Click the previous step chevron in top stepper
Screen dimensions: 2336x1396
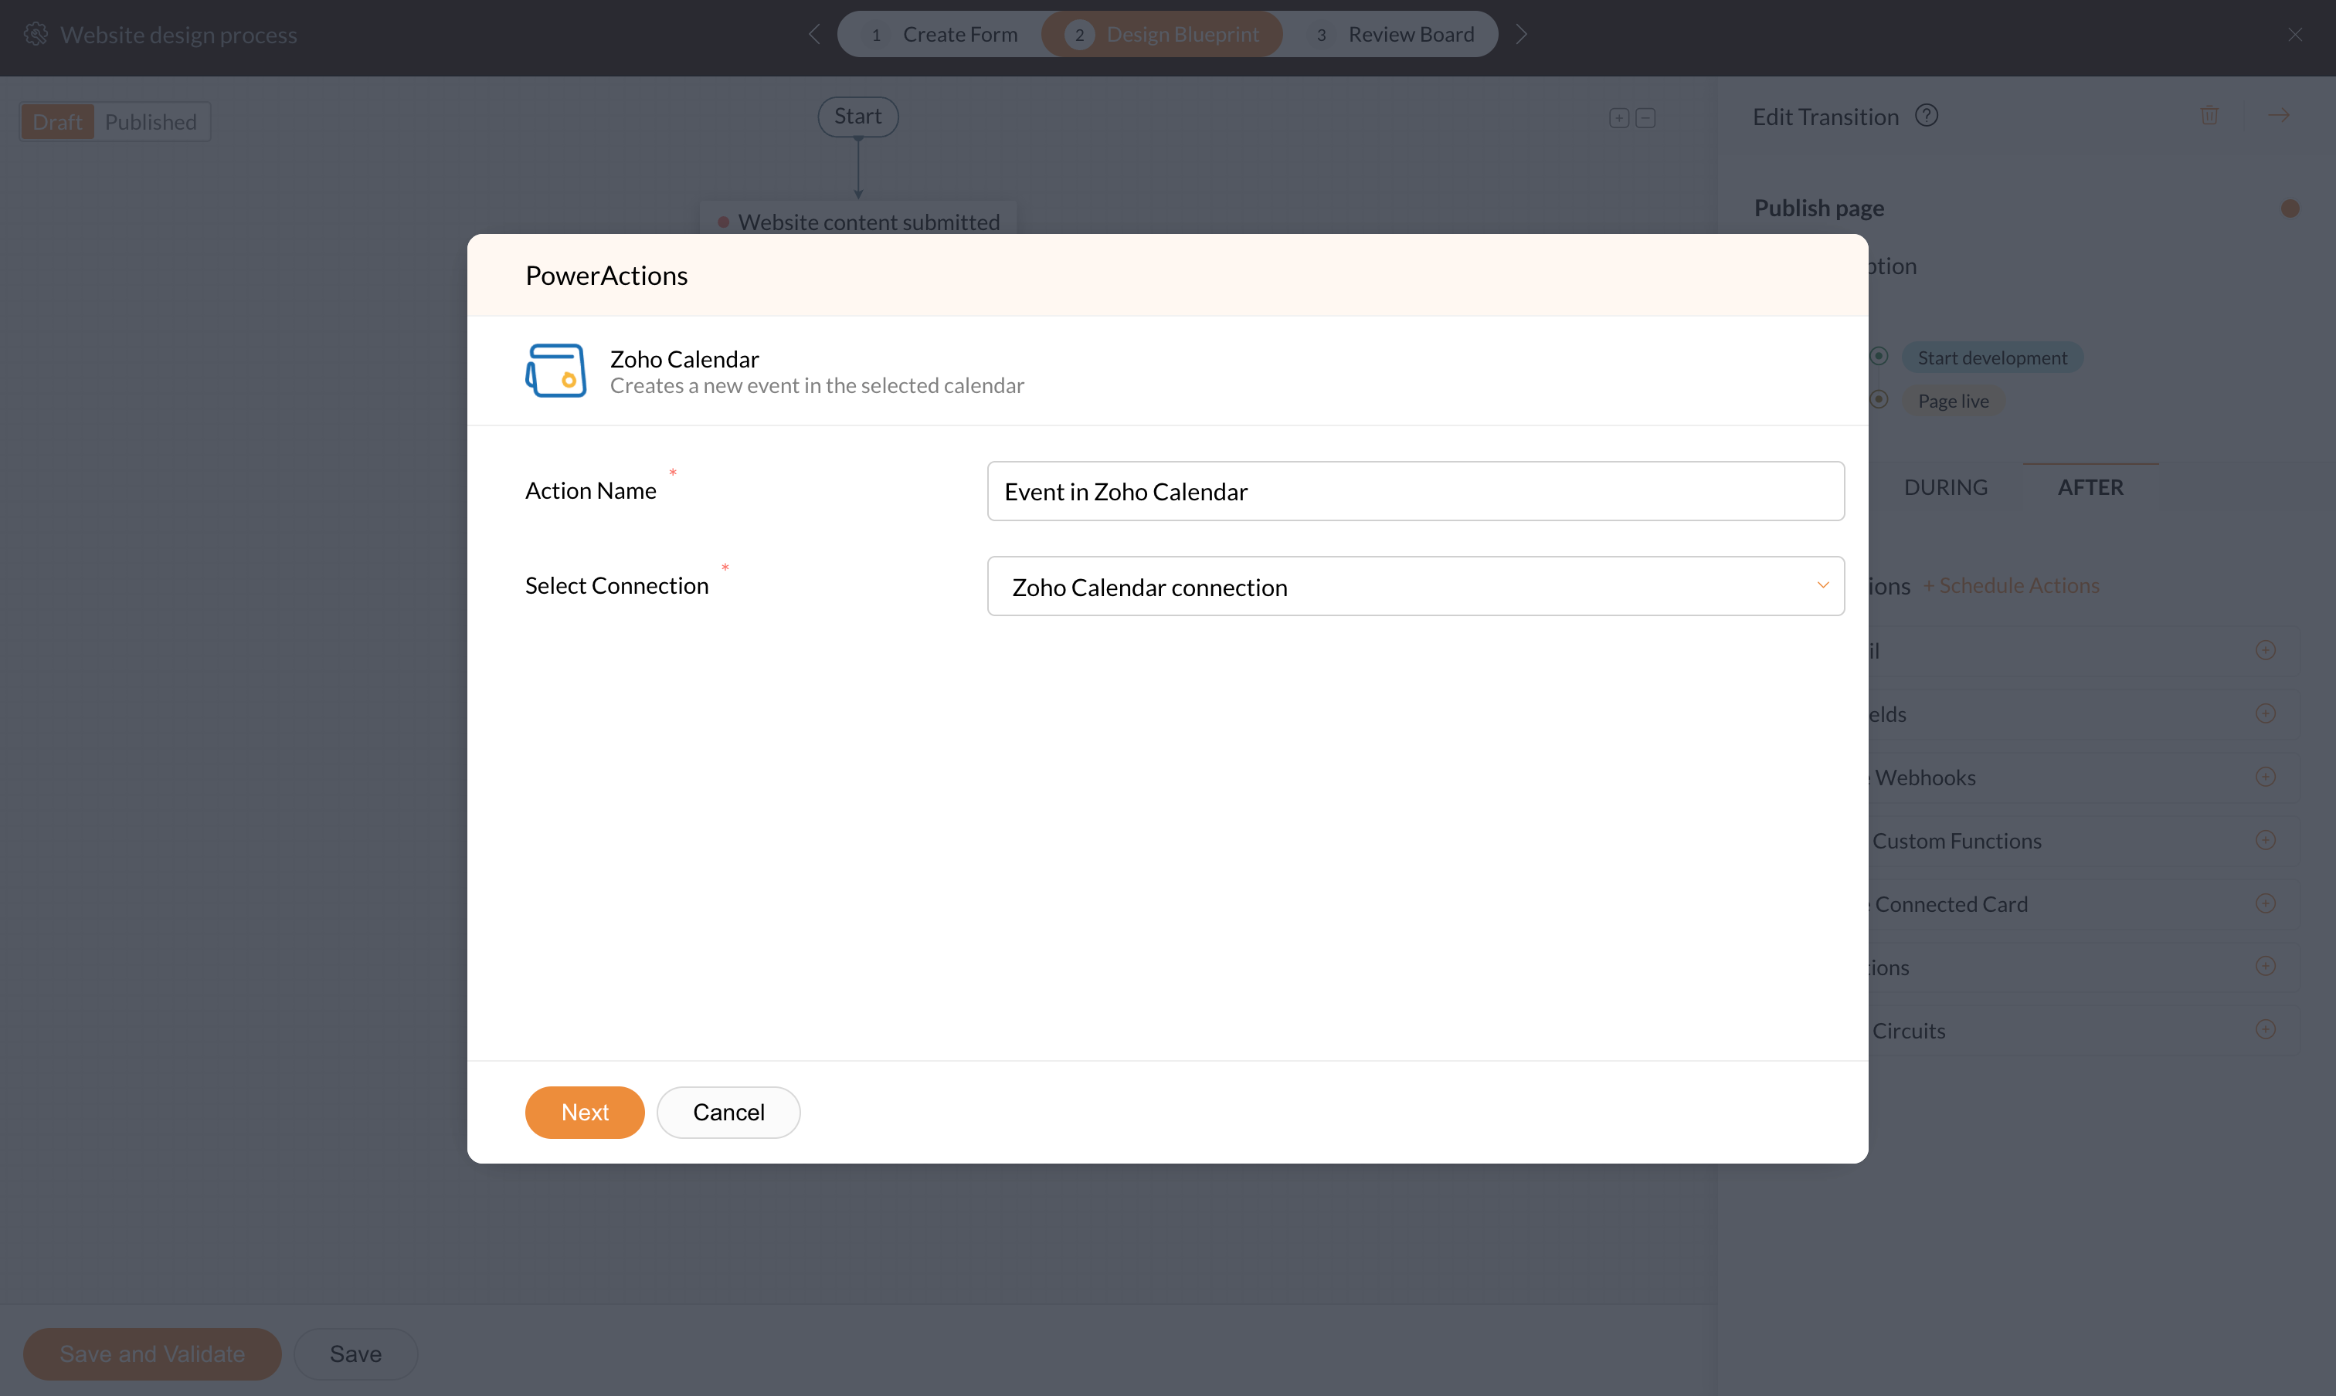pyautogui.click(x=814, y=35)
